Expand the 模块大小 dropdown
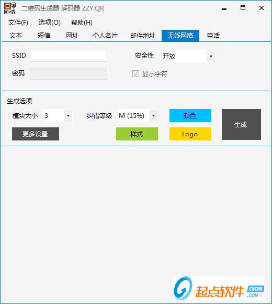 point(57,116)
